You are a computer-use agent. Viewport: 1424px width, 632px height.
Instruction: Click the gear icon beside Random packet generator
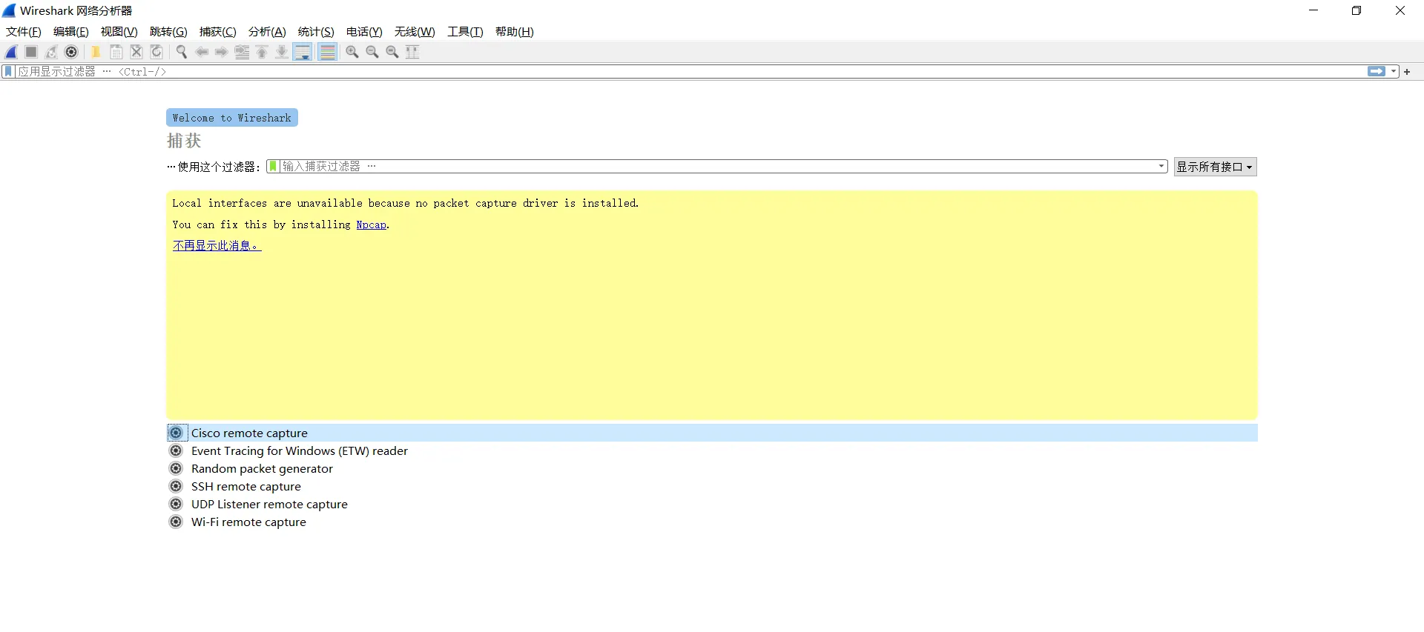click(176, 468)
